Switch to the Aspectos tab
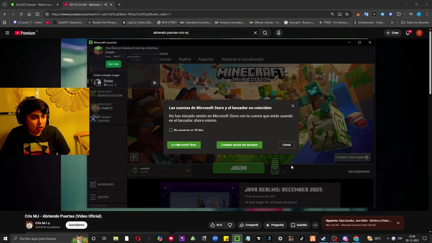Screen dimensions: 432x243 pyautogui.click(x=206, y=59)
